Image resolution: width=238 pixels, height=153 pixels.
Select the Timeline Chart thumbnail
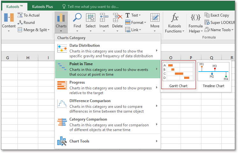pyautogui.click(x=213, y=75)
